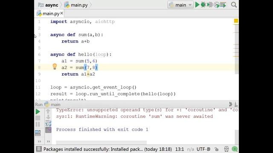Click the return a1+a2 code line
This screenshot has width=273, height=153.
(x=78, y=74)
